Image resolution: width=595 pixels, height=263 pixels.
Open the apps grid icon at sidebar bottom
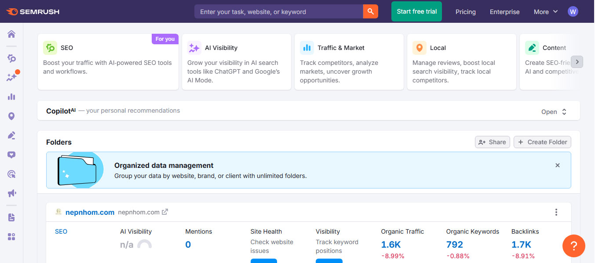11,237
